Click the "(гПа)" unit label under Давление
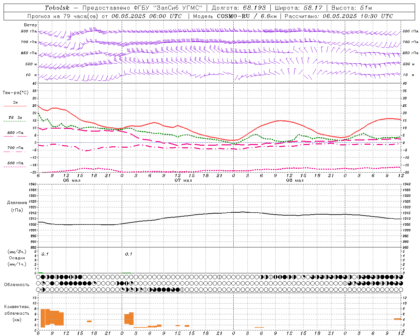 17,210
